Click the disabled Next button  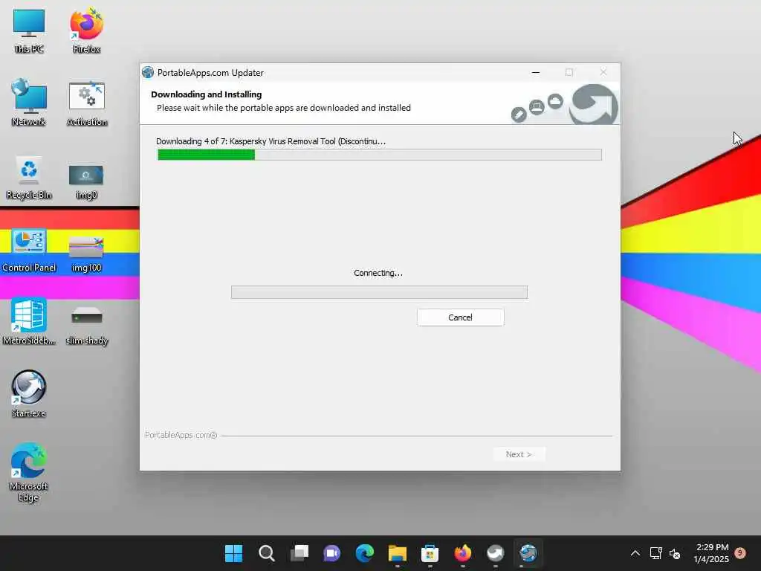(x=519, y=454)
